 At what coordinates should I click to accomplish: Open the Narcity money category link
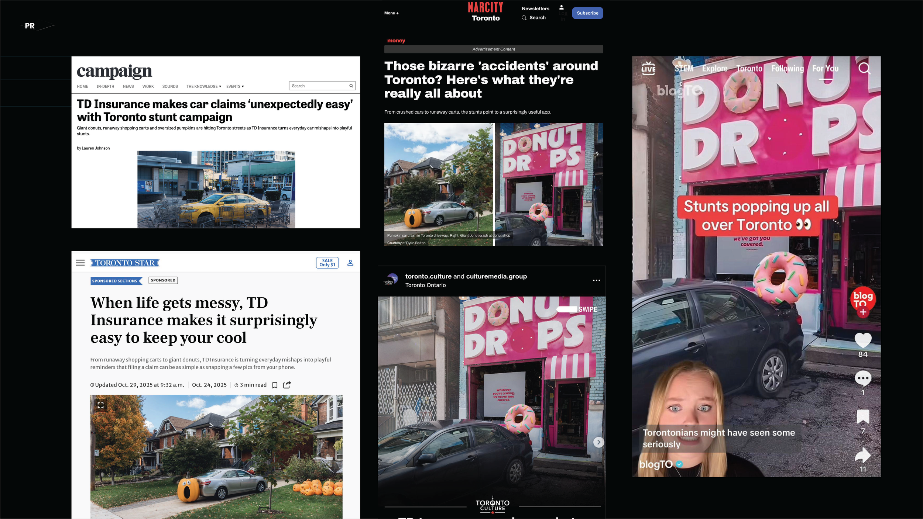[x=396, y=41]
